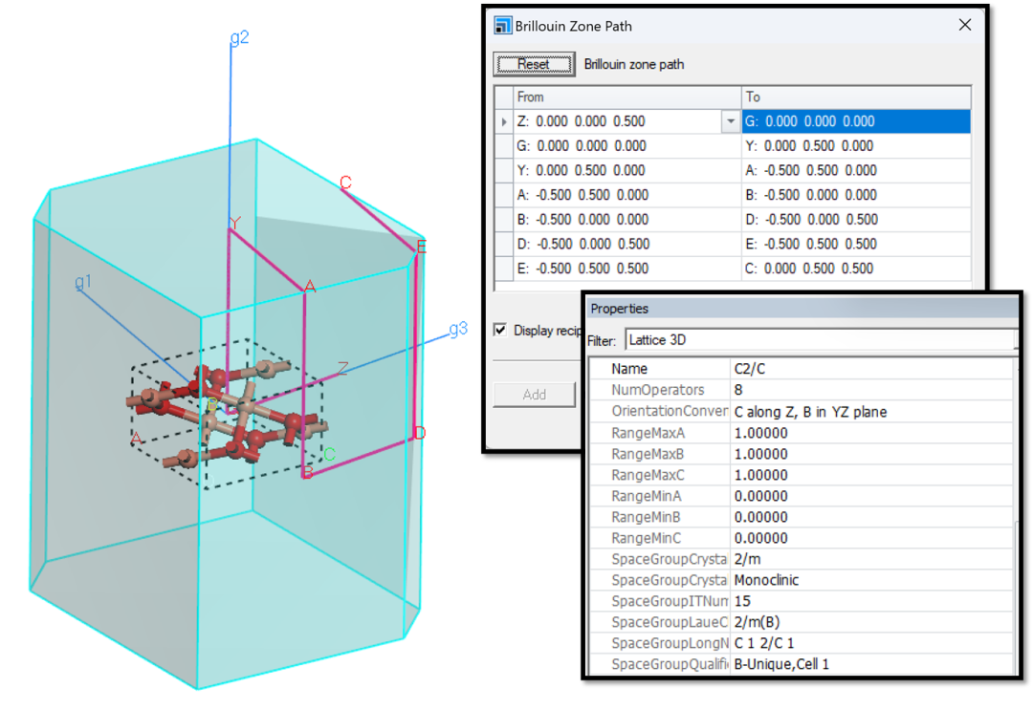Select the C: 0.000 0.500 0.500 To cell
Viewport: 1033px width, 710px height.
[856, 269]
